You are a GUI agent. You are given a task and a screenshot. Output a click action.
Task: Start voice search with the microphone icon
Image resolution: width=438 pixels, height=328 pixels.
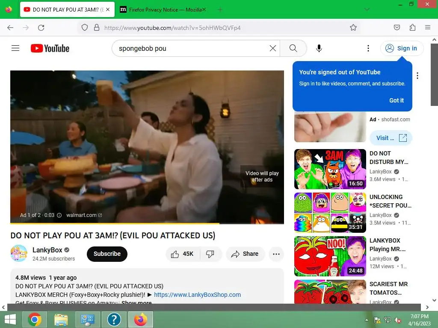[319, 48]
